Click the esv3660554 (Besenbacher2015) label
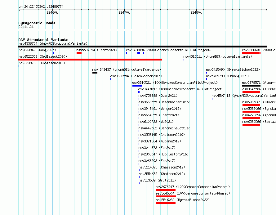This screenshot has width=276, height=215. [136, 76]
